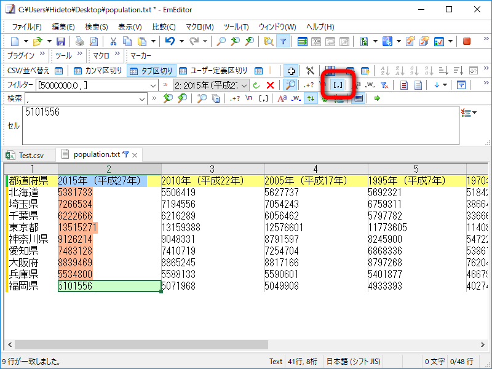Screen dimensions: 492x369
Task: Click the Configurations tree icon in toolbar
Action: tap(364, 41)
